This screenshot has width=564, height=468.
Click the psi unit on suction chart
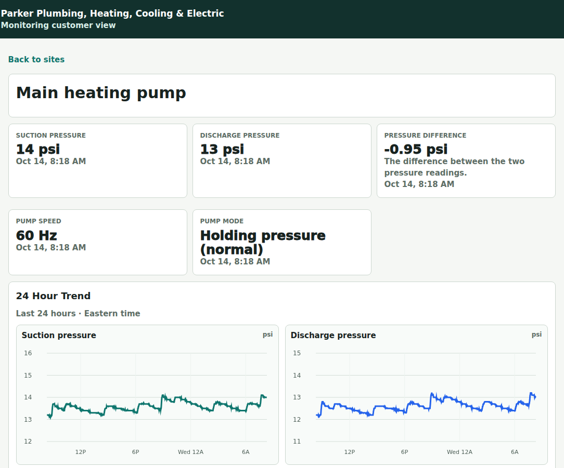point(267,335)
